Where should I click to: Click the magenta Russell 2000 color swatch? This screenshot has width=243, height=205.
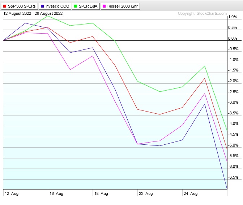104,6
